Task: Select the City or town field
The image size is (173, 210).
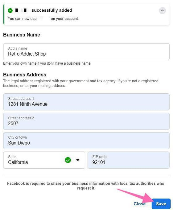Action: click(86, 141)
